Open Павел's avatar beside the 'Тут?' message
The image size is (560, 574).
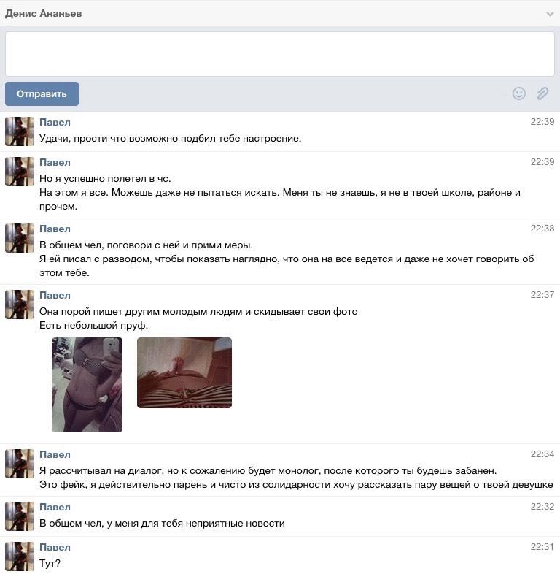point(20,556)
